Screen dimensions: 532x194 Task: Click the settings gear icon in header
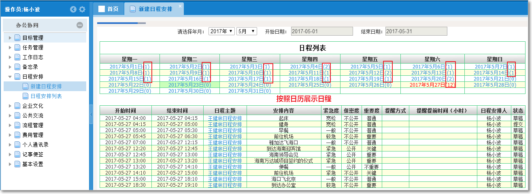82,9
